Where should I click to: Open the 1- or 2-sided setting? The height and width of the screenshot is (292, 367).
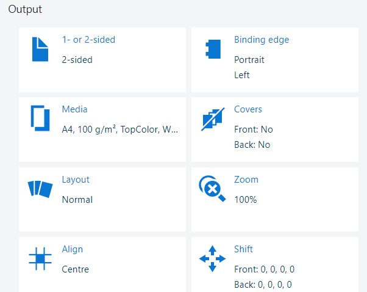point(88,40)
